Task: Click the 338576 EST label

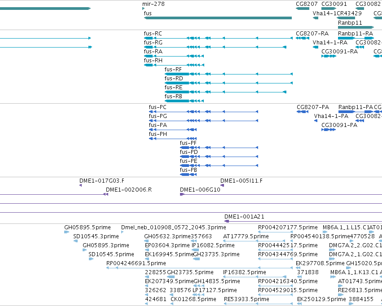Action: 180,290
